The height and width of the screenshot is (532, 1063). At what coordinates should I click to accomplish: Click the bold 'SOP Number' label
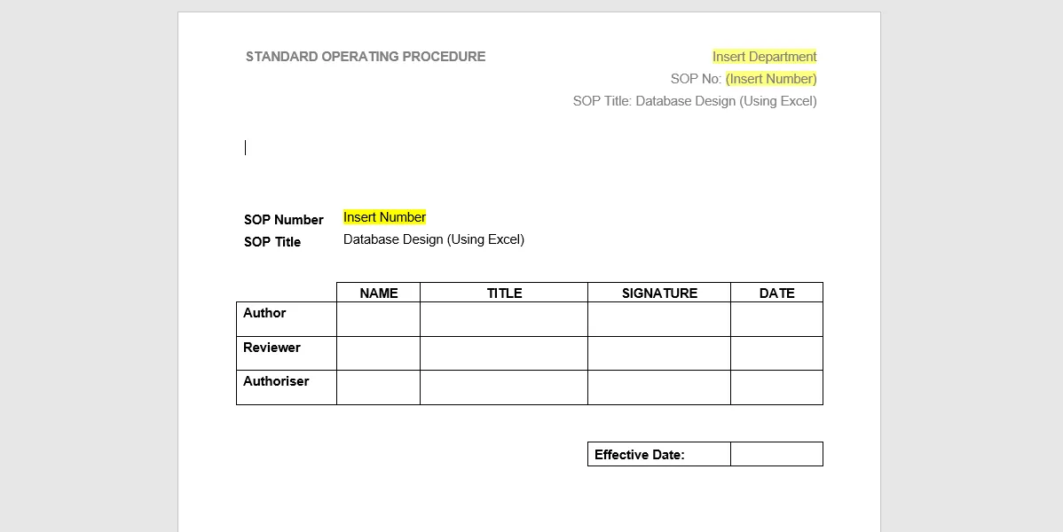click(283, 220)
